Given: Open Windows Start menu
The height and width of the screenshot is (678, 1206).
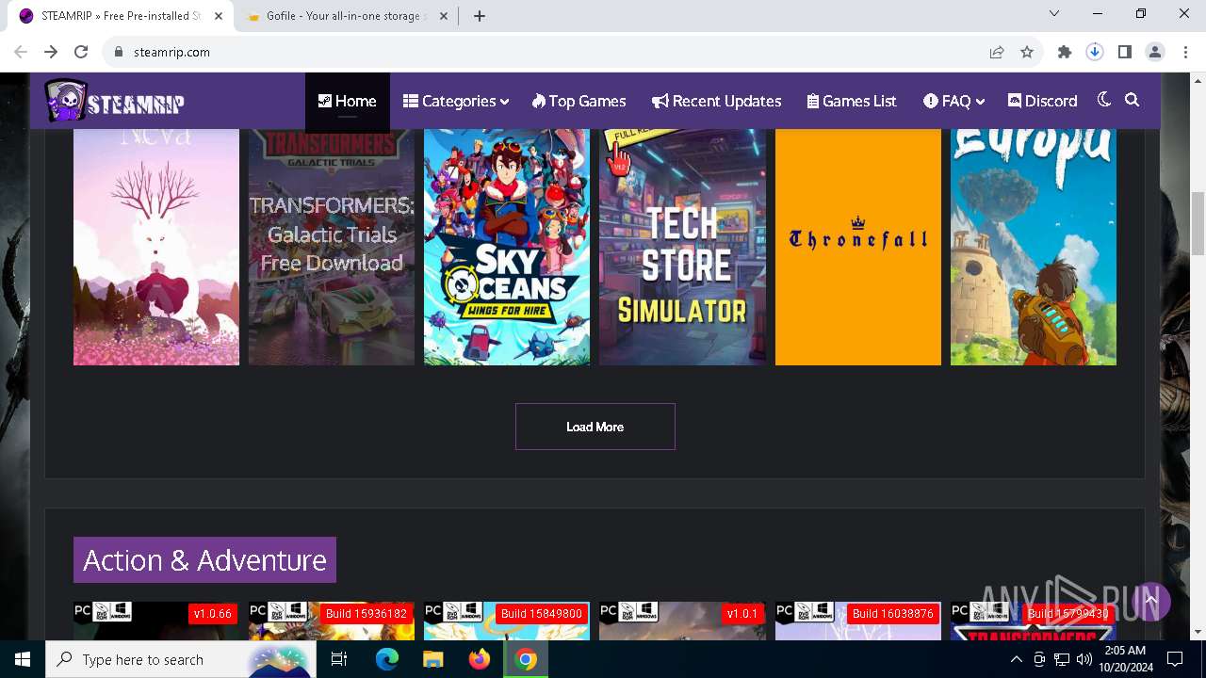Looking at the screenshot, I should click(23, 659).
